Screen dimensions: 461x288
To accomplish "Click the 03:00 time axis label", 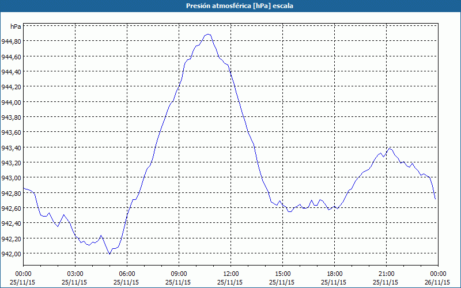I will [x=75, y=274].
